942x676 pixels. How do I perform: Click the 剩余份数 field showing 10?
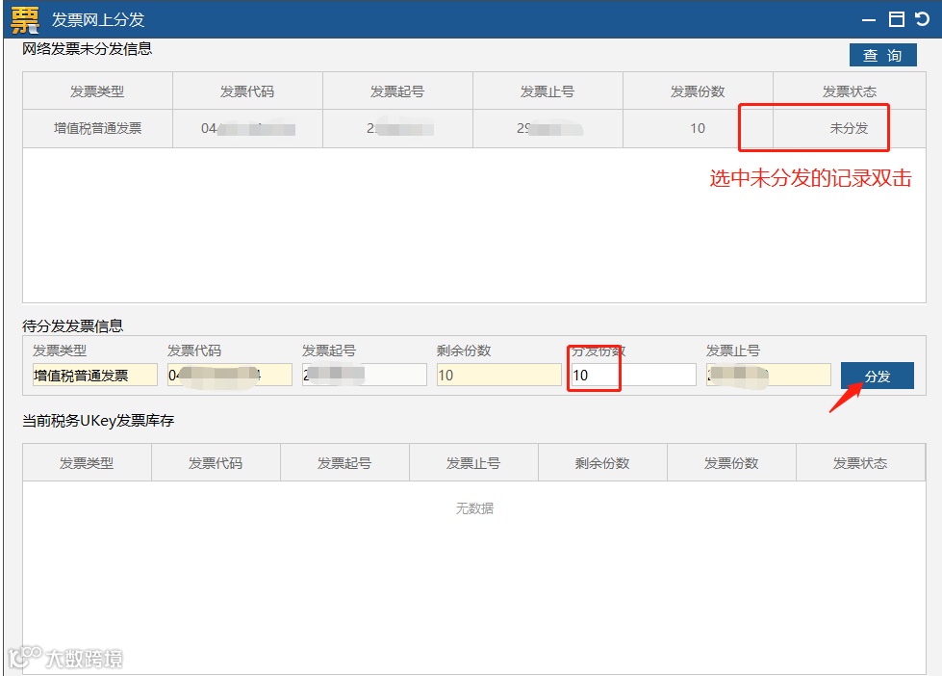point(498,376)
